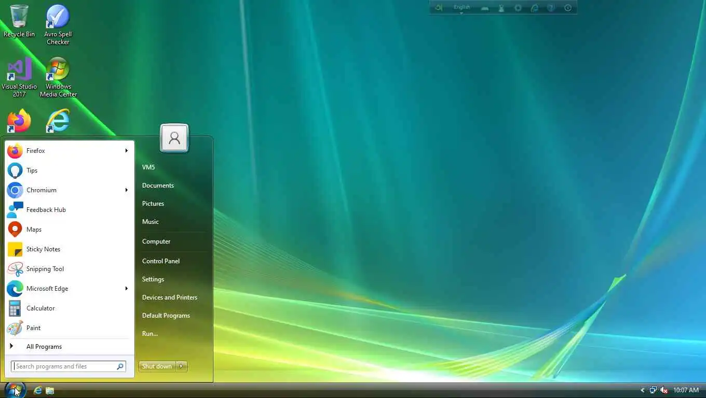Open the Run... dialog
706x398 pixels.
[x=150, y=334]
